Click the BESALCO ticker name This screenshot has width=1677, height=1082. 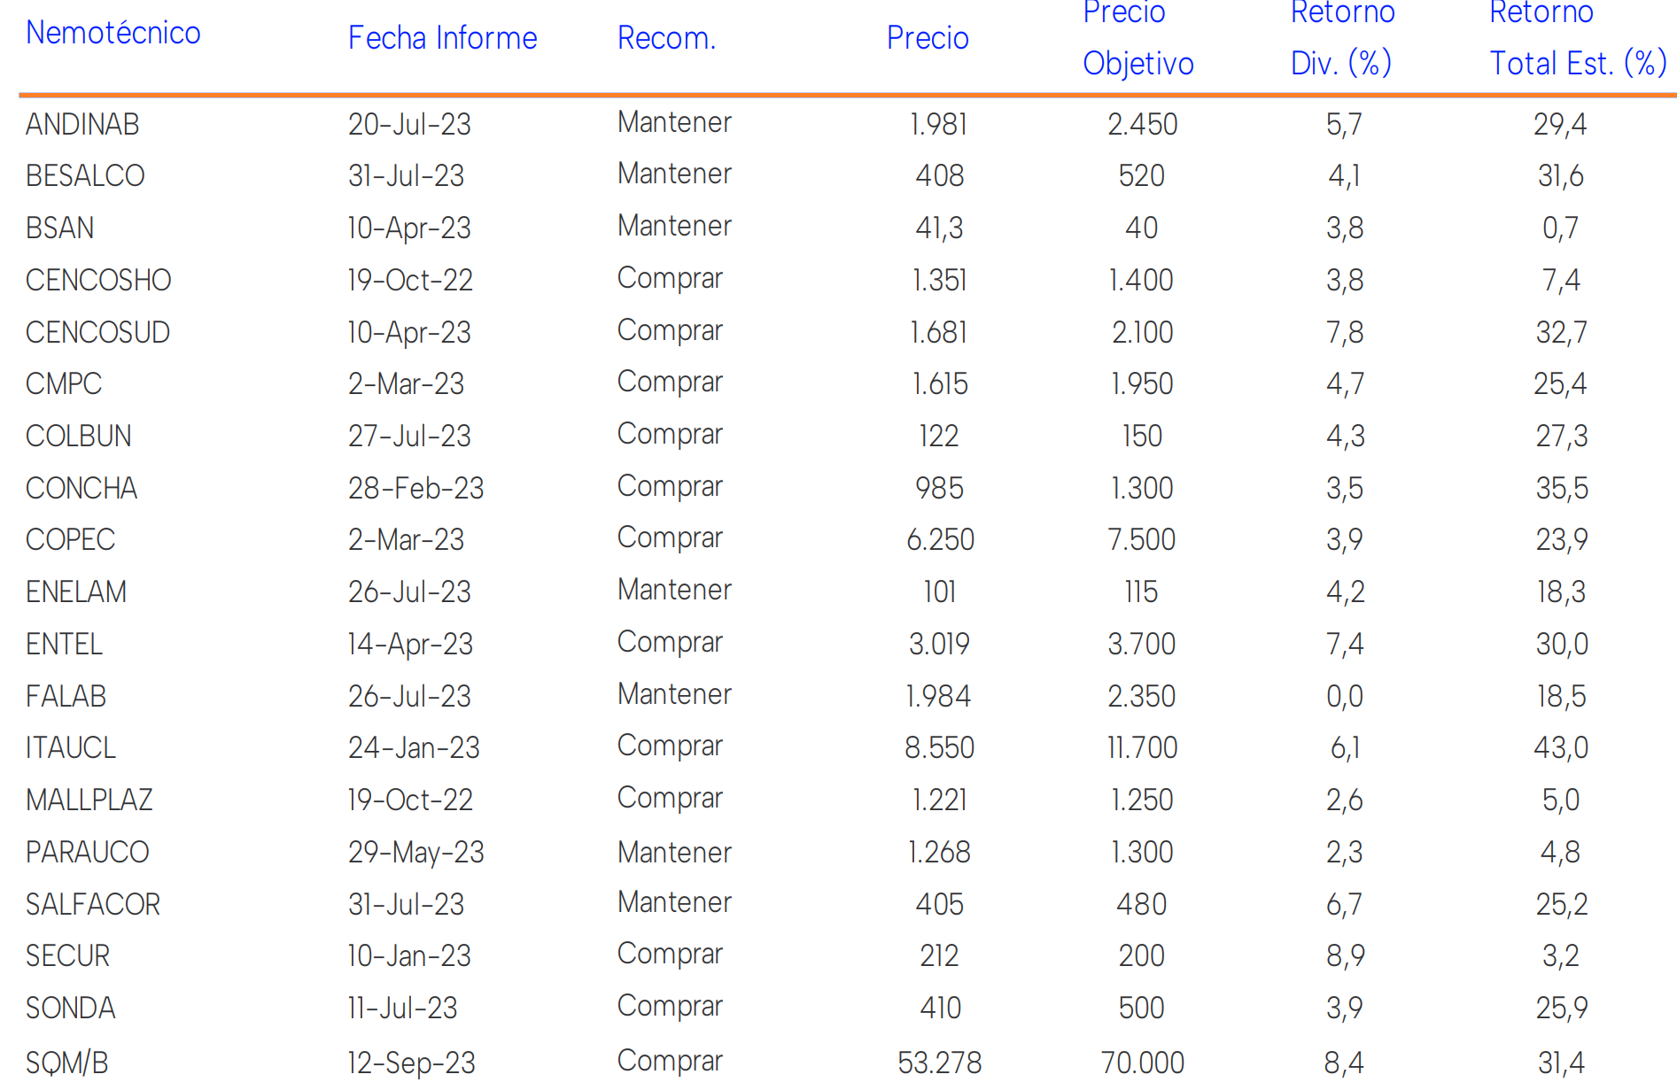pos(85,176)
